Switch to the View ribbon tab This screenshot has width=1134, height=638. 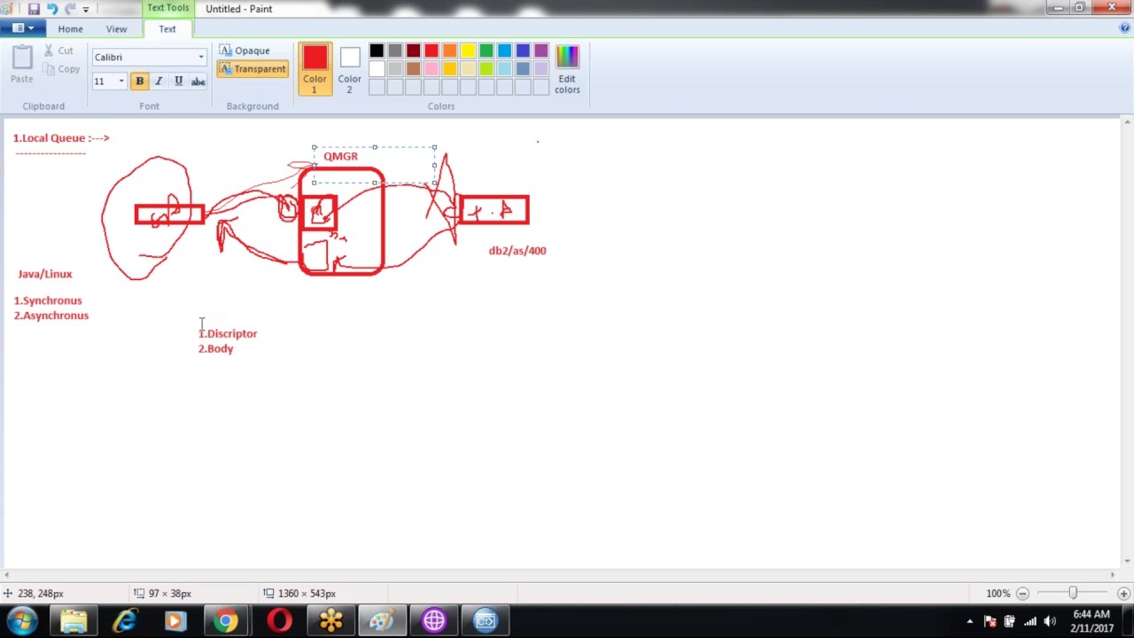[116, 28]
